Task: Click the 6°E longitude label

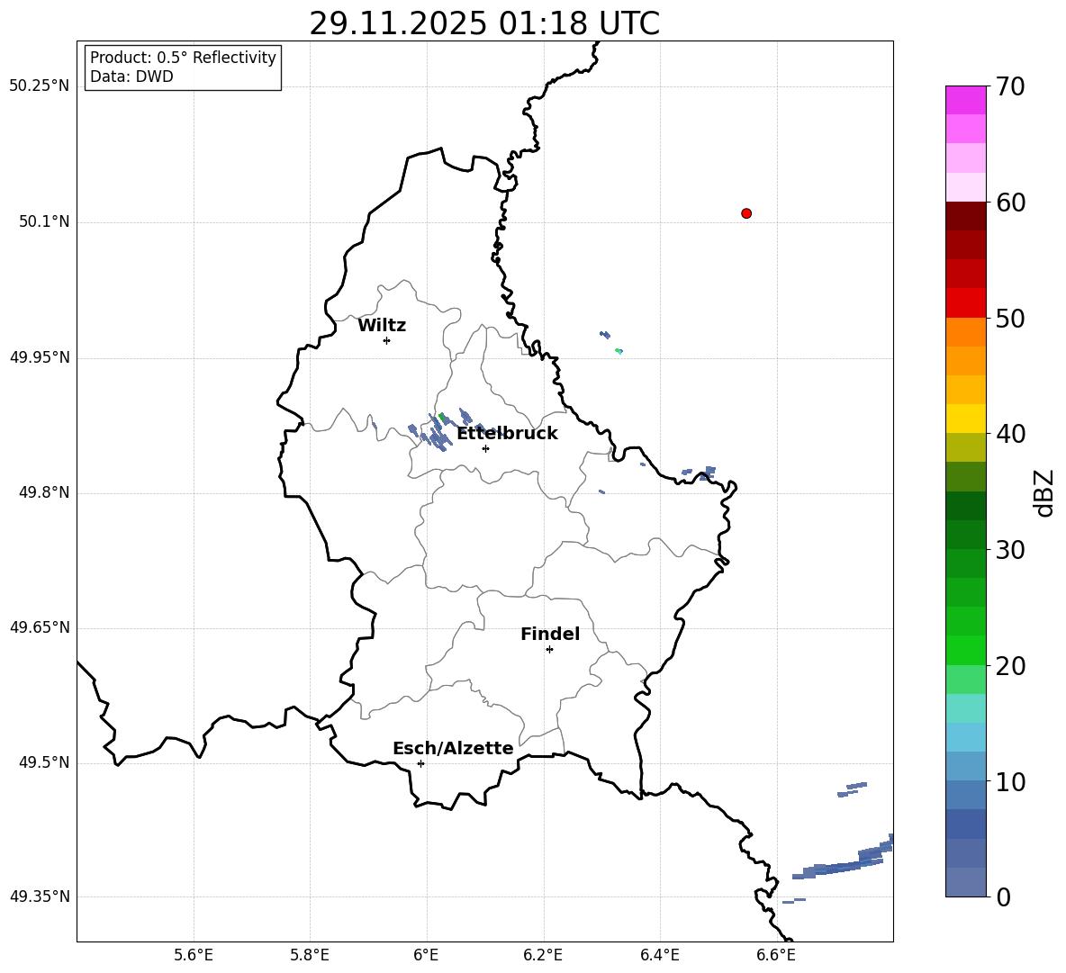Action: pos(426,955)
